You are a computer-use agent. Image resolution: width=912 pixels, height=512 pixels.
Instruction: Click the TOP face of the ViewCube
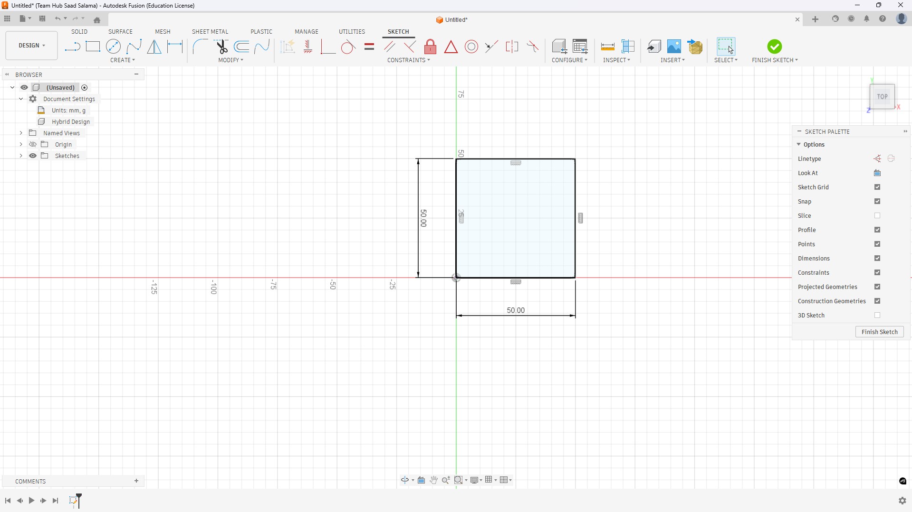tap(882, 97)
